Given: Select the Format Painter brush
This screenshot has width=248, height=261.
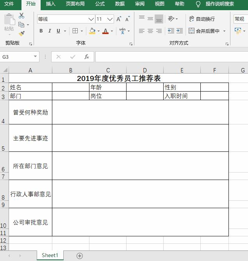Looking at the screenshot, I should [x=21, y=34].
